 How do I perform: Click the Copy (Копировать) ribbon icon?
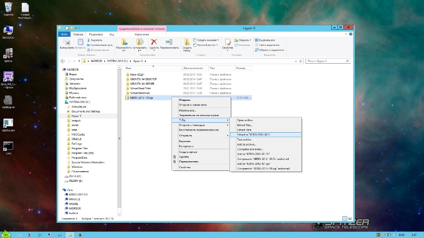pyautogui.click(x=66, y=43)
